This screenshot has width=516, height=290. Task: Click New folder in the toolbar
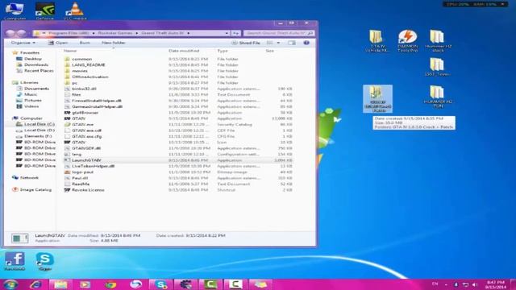point(113,43)
